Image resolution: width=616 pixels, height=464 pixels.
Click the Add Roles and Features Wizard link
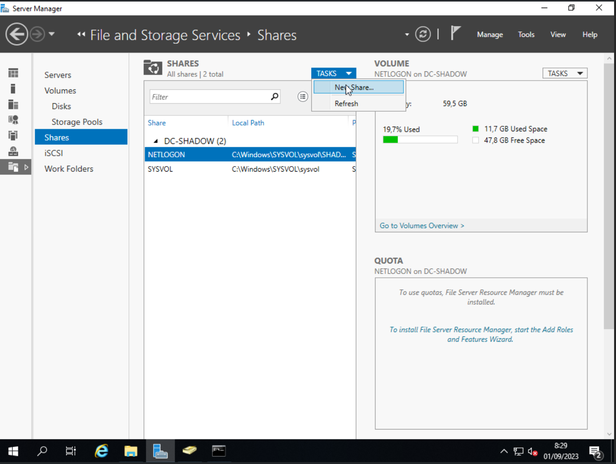coord(481,334)
